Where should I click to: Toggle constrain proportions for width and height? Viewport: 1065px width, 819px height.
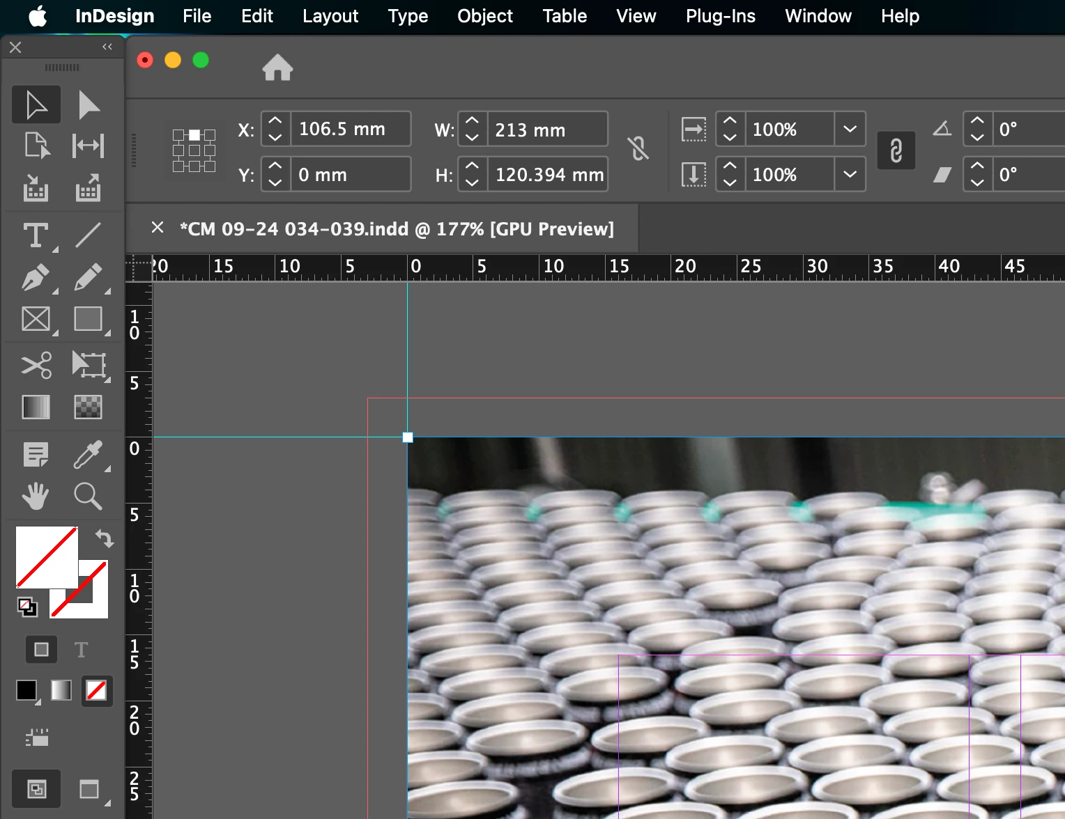[x=638, y=148]
